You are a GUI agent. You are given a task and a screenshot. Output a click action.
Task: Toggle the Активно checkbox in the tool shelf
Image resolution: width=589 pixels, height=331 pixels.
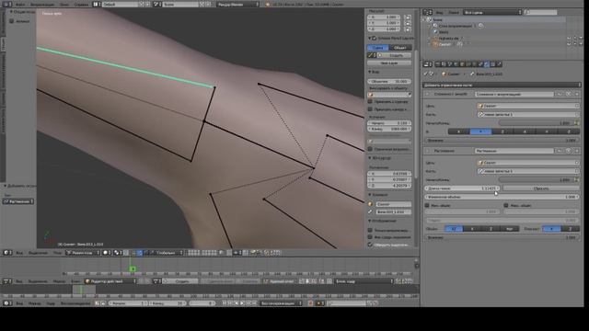[11, 21]
